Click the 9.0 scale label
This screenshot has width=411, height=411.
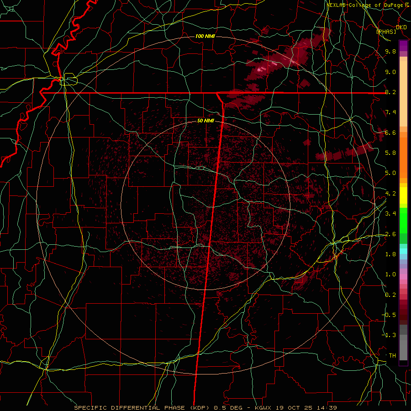tap(390, 72)
